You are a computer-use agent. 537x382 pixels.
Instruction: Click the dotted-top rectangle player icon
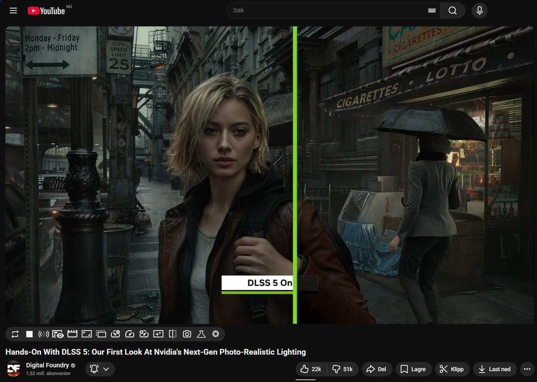click(x=101, y=334)
